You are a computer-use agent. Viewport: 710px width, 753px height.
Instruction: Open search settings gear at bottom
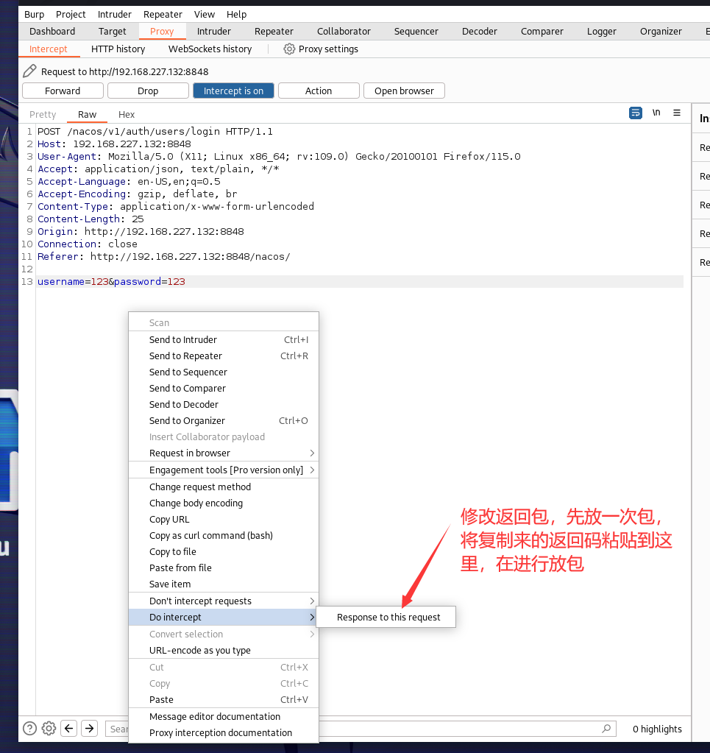point(49,729)
